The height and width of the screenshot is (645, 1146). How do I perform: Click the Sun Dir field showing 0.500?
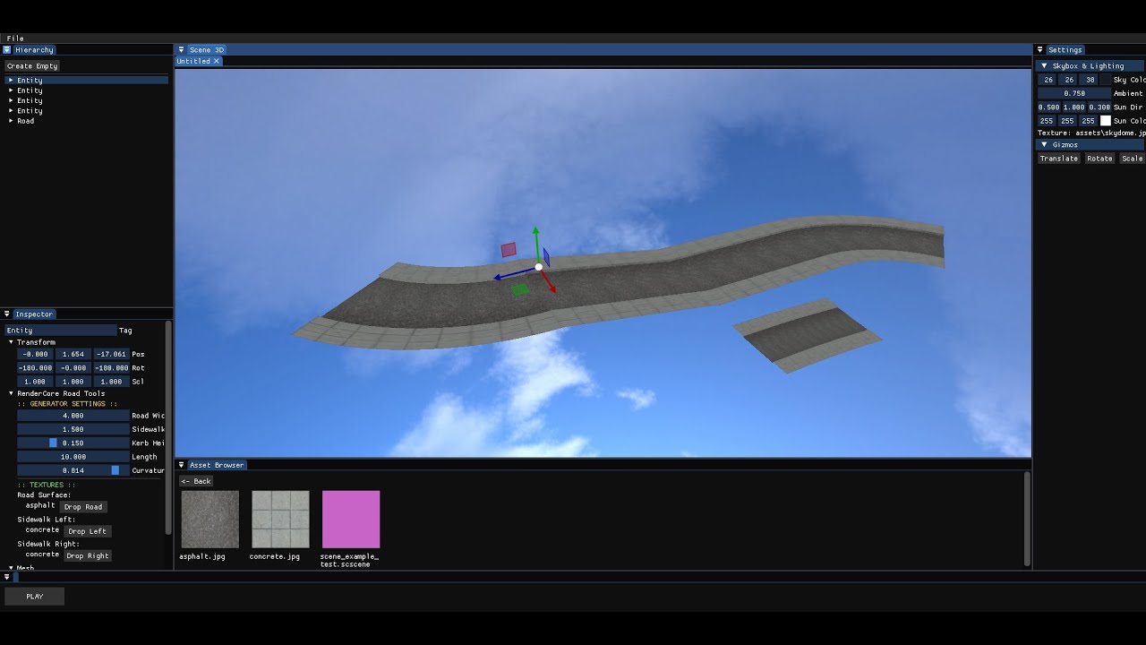1048,107
